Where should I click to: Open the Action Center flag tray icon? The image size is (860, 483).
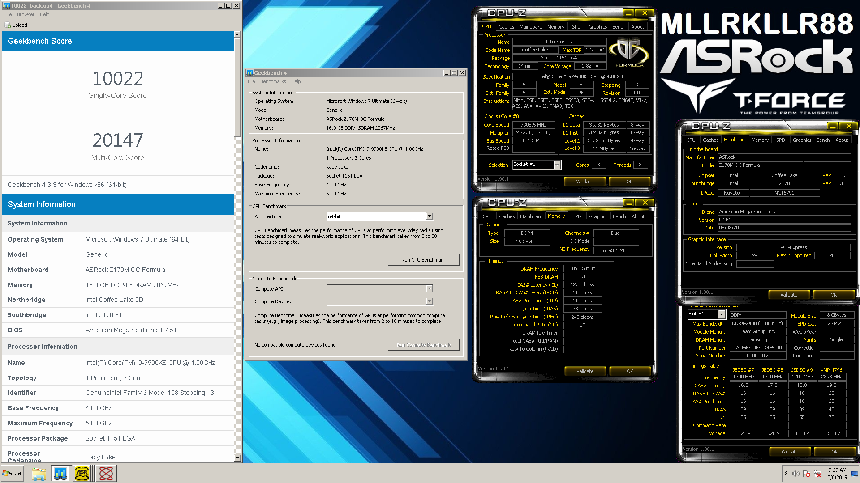coord(807,474)
